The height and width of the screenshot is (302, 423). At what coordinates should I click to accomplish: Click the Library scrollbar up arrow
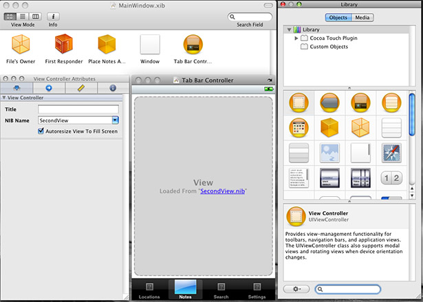point(412,188)
